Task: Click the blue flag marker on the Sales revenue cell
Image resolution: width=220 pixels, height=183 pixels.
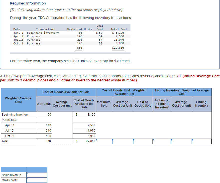Action: point(27,173)
